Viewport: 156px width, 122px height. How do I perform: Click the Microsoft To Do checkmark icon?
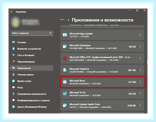[x=65, y=94]
